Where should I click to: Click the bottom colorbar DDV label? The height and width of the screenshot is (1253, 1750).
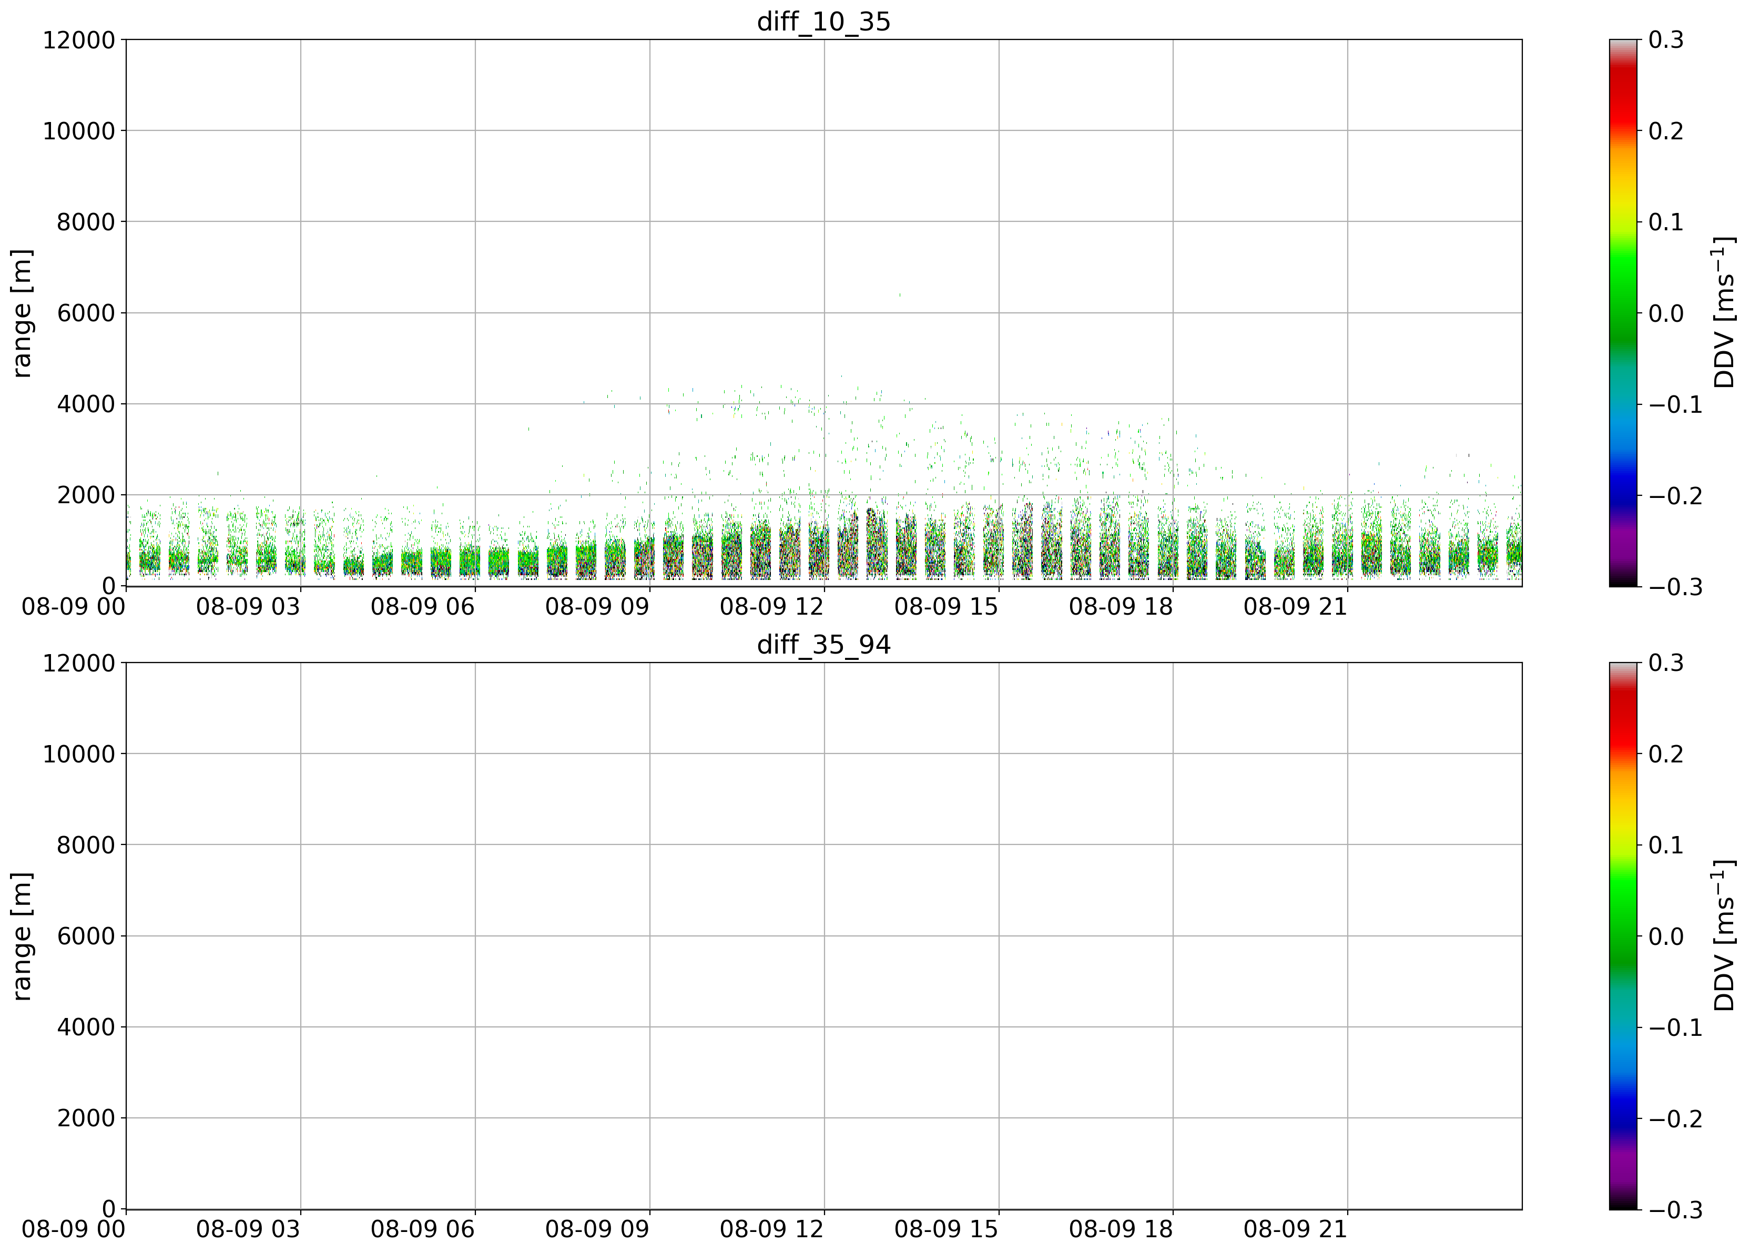1723,935
